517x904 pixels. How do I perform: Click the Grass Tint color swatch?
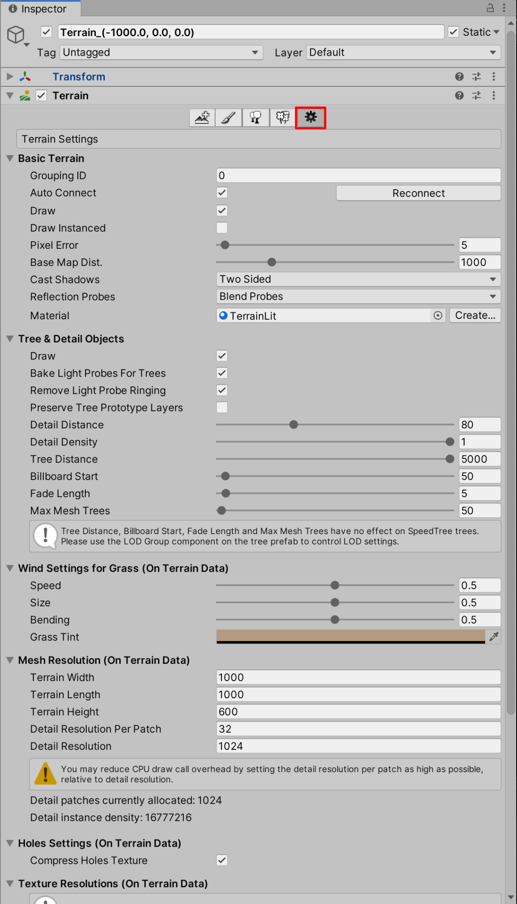351,636
